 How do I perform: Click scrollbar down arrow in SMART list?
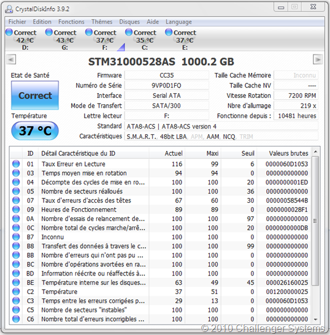(x=315, y=320)
